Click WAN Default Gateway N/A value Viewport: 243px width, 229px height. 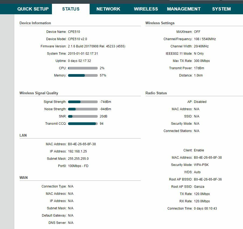tap(71, 216)
